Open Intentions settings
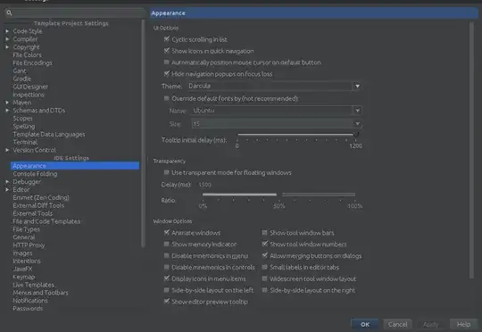Screen dimensions: 482x332 pyautogui.click(x=27, y=261)
